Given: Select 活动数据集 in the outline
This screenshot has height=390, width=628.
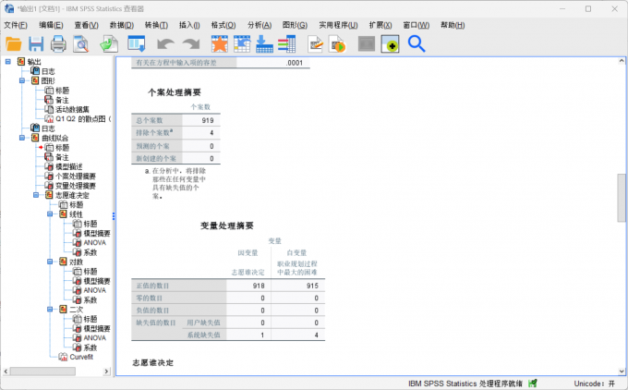Looking at the screenshot, I should (x=72, y=109).
